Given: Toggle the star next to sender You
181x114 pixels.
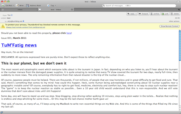Looking at the screenshot, I should click(12, 15).
